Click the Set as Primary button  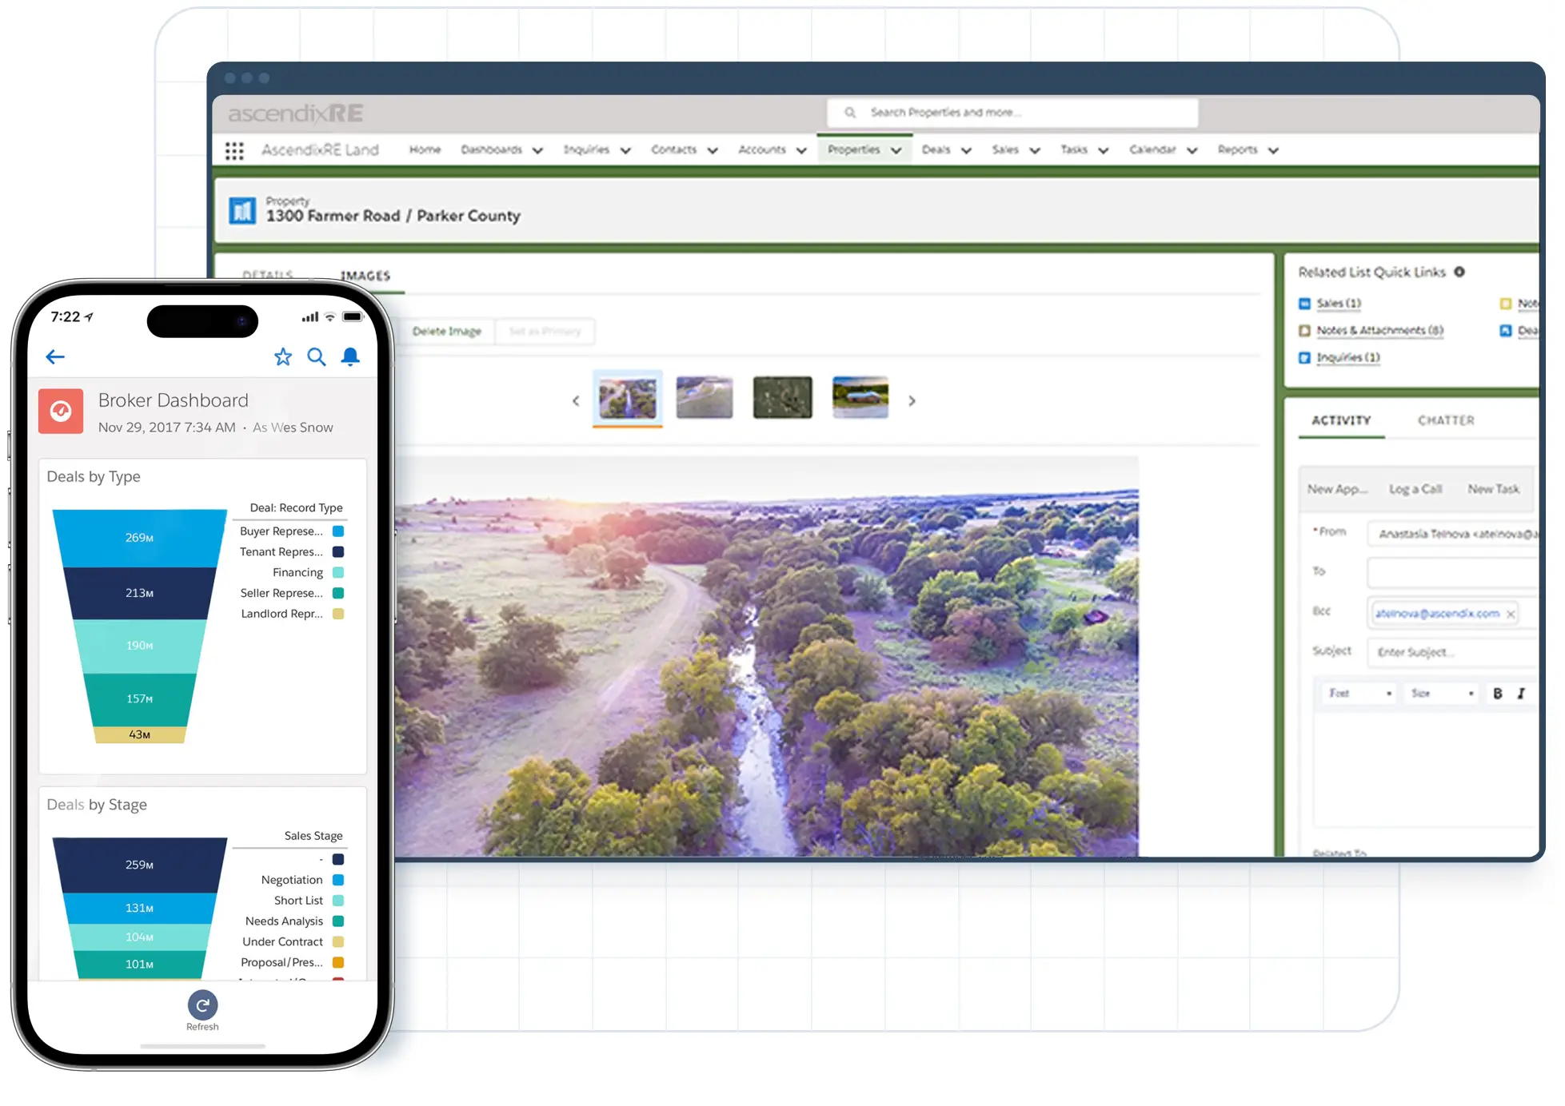click(x=545, y=332)
